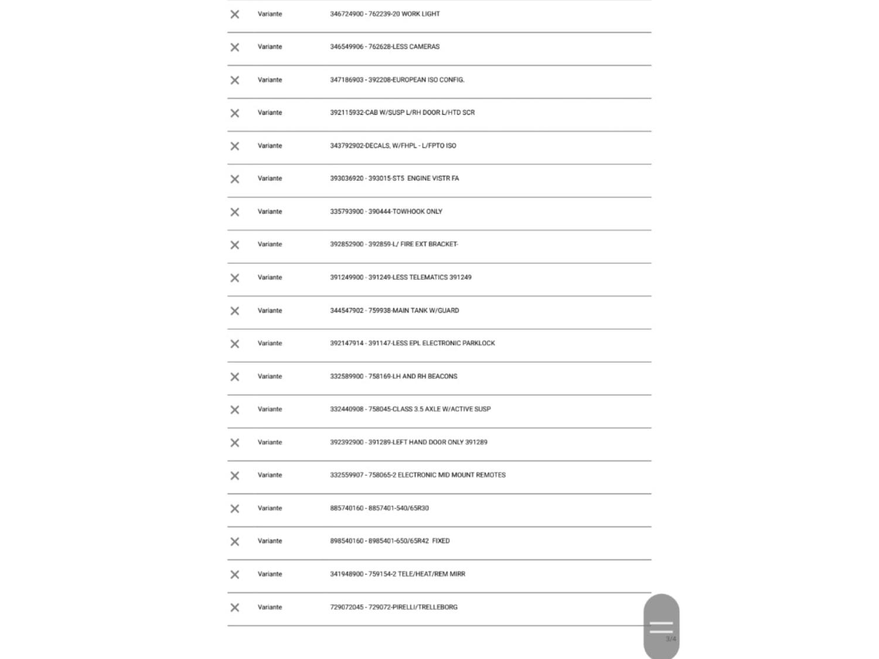Click X next to CAB W/SUSP entry
Viewport: 879px width, 659px height.
click(x=234, y=113)
